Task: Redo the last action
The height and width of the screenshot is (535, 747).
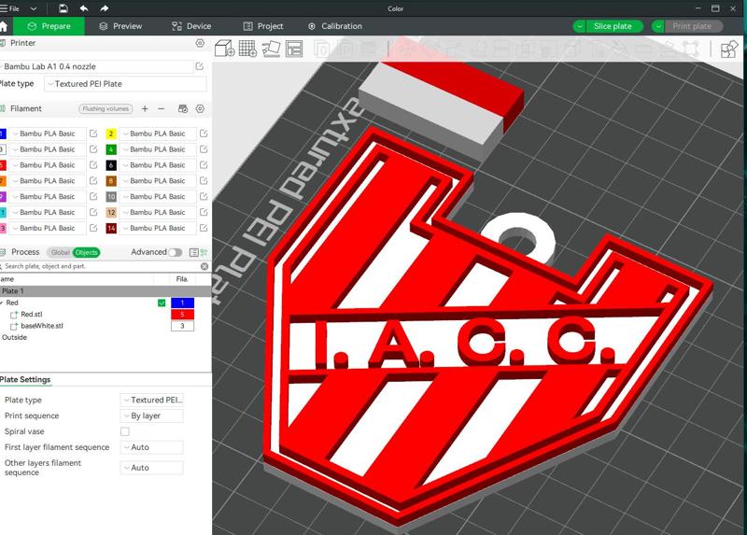Action: [x=104, y=8]
